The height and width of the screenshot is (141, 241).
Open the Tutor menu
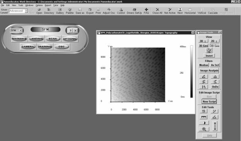pos(56,5)
